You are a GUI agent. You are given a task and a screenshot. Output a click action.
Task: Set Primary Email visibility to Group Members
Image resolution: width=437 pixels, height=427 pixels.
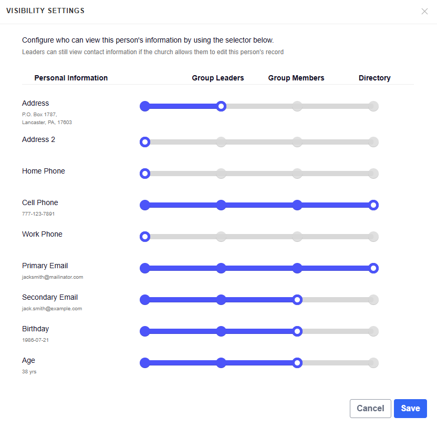pos(297,268)
